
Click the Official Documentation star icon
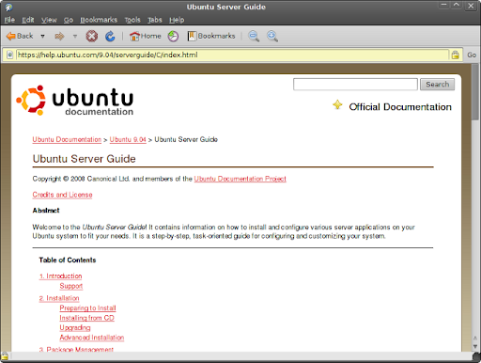337,104
